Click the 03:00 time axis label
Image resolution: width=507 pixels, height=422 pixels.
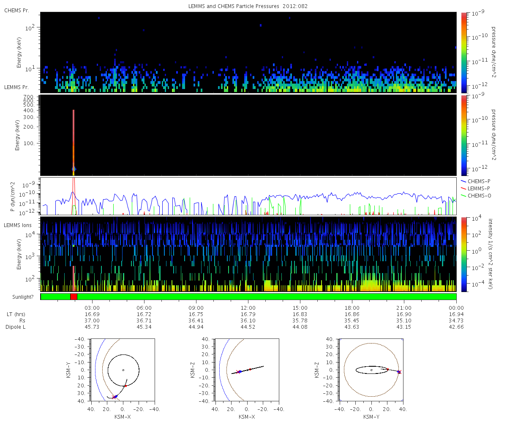point(92,307)
